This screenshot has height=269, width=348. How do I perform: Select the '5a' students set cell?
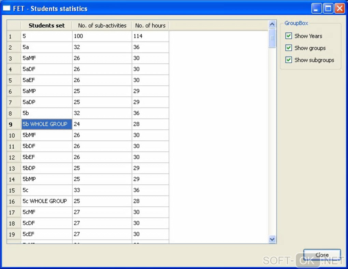[47, 47]
